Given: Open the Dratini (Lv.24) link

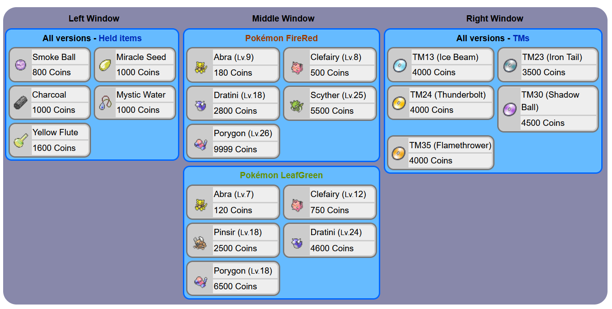Looking at the screenshot, I should (x=336, y=232).
